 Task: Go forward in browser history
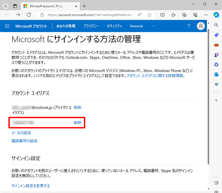[x=18, y=15]
